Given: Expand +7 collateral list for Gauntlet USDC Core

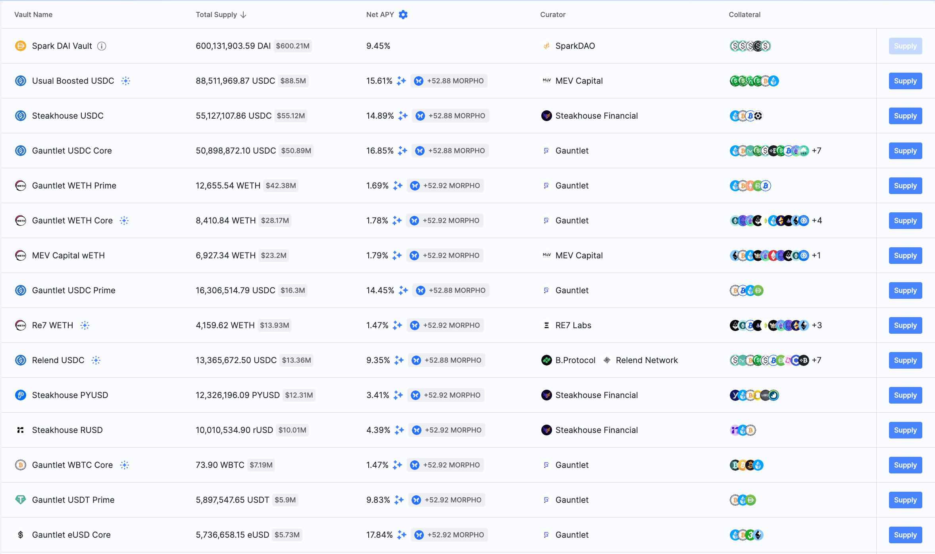Looking at the screenshot, I should coord(816,151).
